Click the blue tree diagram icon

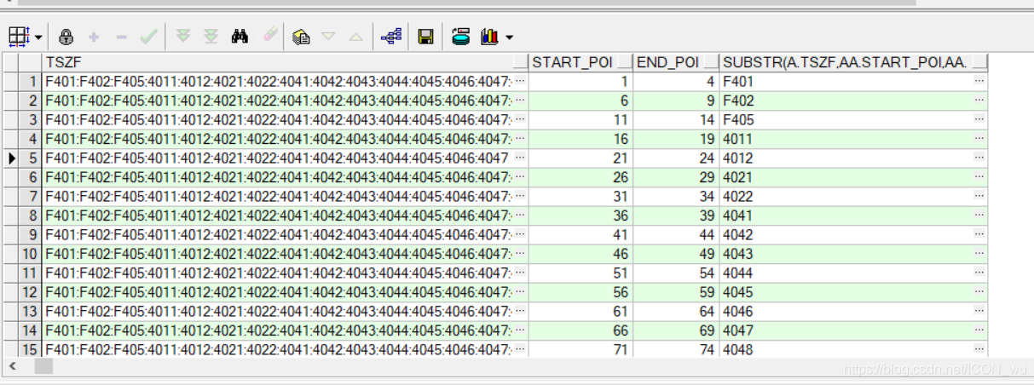click(x=390, y=37)
